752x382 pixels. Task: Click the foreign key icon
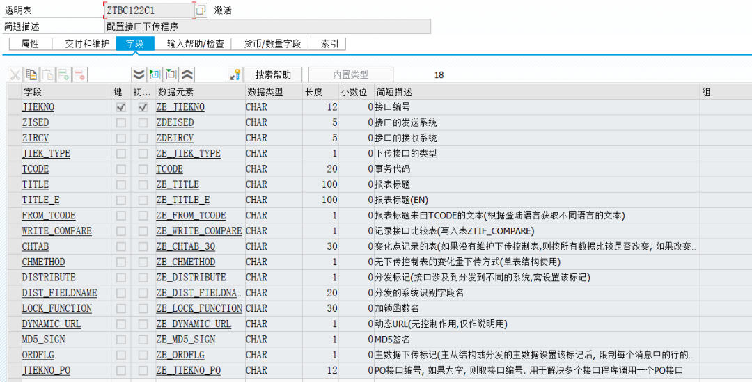pos(235,74)
